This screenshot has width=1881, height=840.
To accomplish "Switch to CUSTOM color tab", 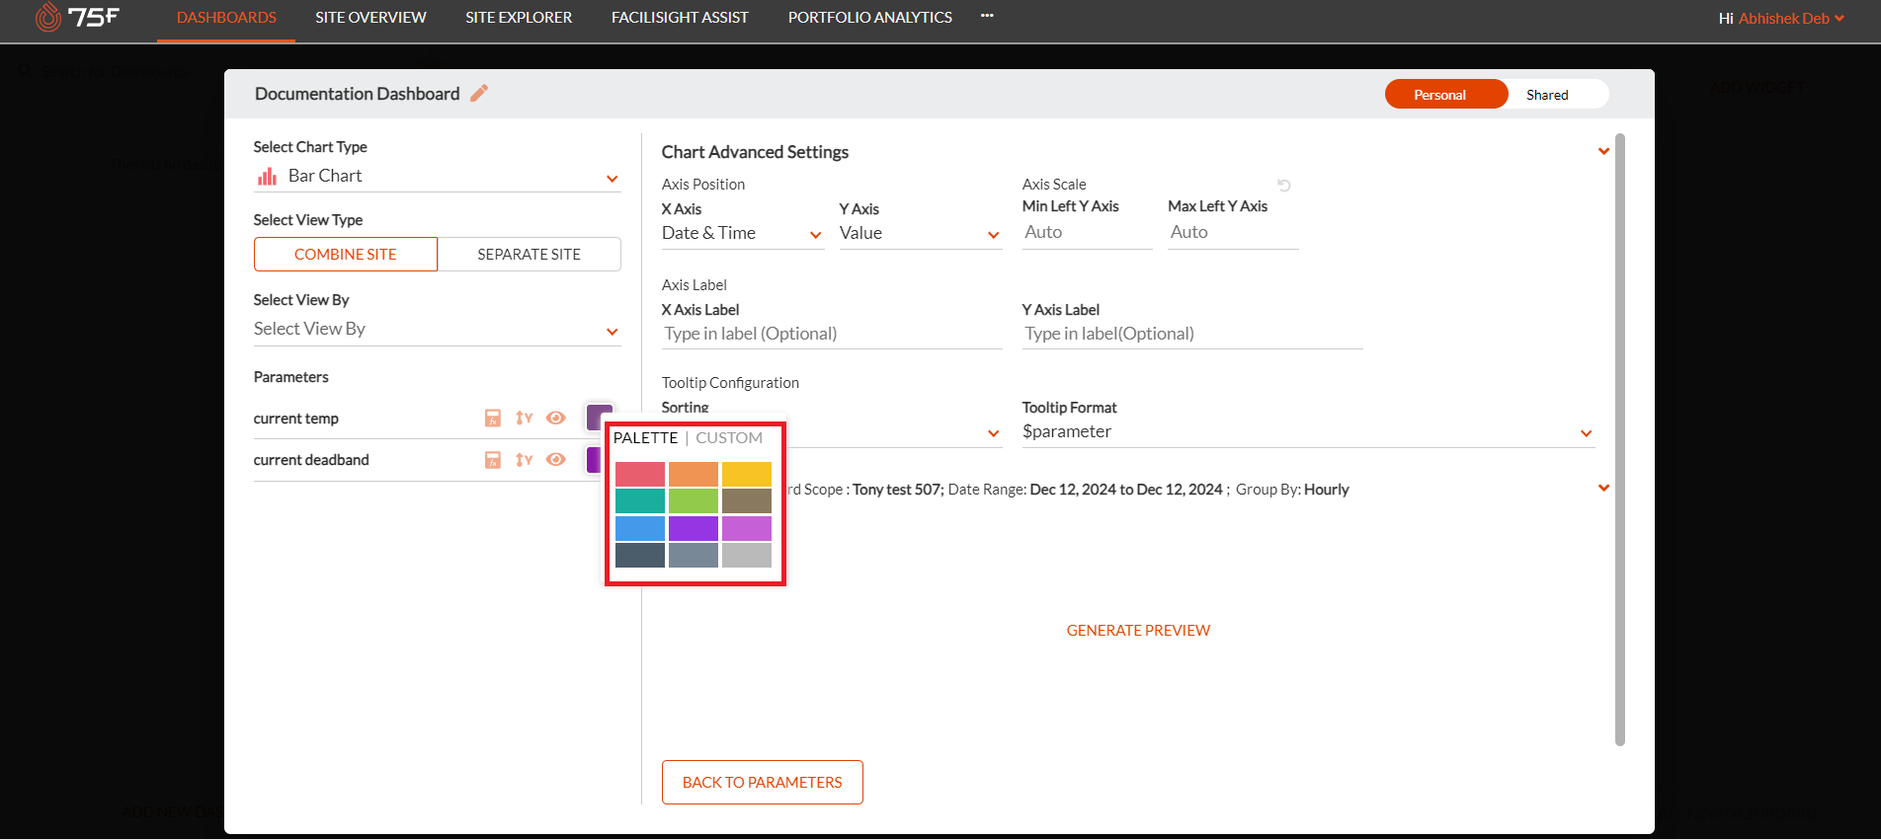I will (x=729, y=438).
